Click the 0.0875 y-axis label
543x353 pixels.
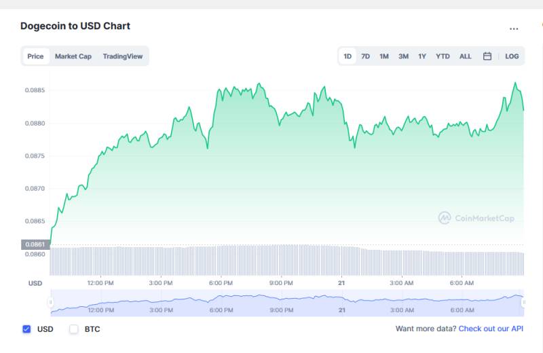pyautogui.click(x=35, y=156)
